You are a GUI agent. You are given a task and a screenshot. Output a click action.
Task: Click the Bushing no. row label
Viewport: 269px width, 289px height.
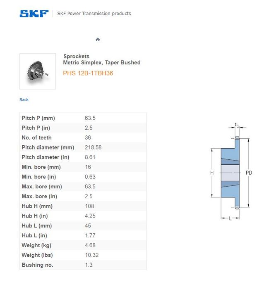(x=37, y=265)
